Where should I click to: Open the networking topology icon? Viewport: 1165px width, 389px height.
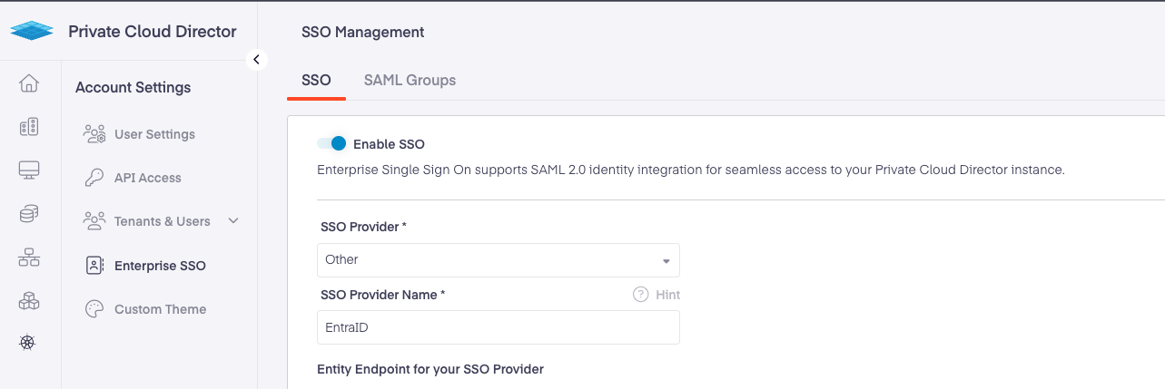[29, 257]
